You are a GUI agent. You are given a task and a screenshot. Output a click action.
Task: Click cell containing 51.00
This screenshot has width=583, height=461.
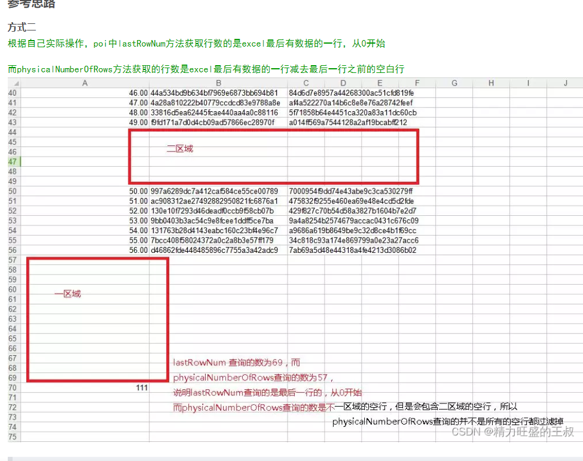click(85, 201)
